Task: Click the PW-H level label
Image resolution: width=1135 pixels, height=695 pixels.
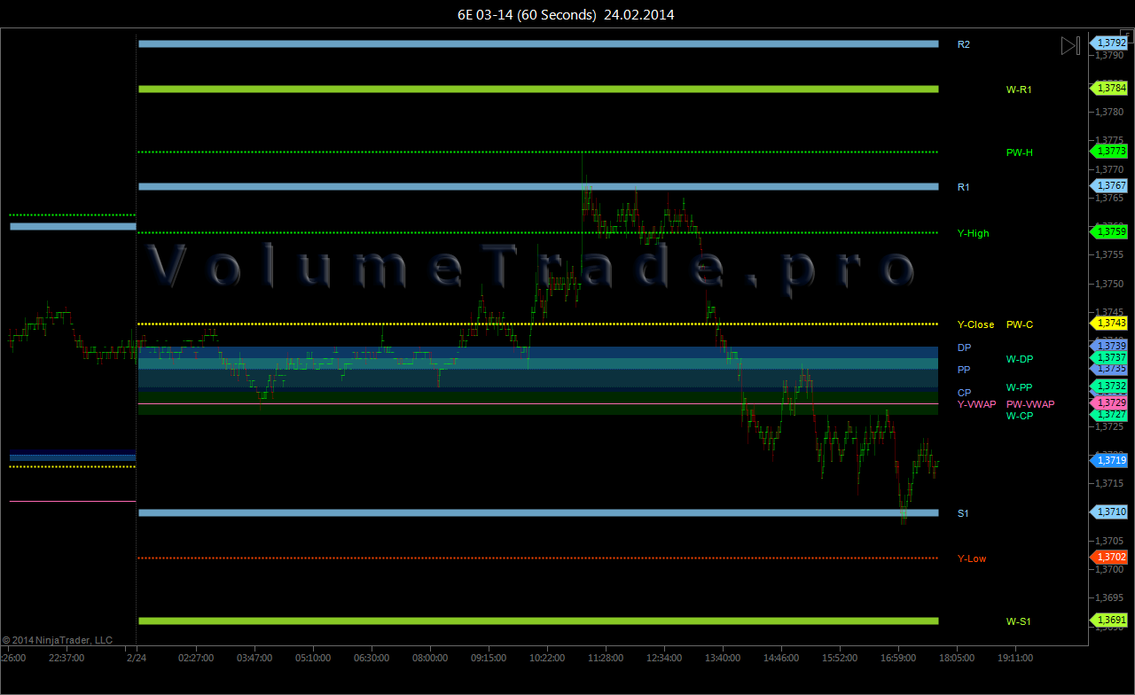Action: (x=1019, y=152)
